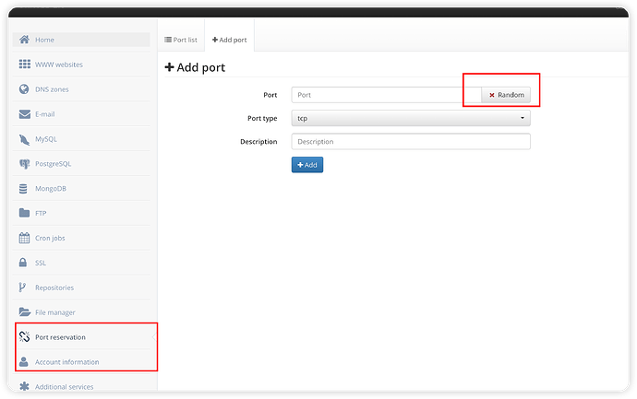Click the E-mail envelope icon
The width and height of the screenshot is (637, 399).
point(24,114)
